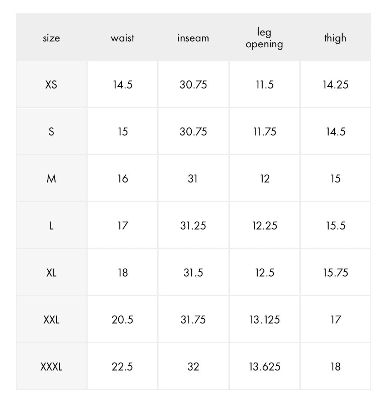Click the XS waist value 14.5

click(x=123, y=85)
